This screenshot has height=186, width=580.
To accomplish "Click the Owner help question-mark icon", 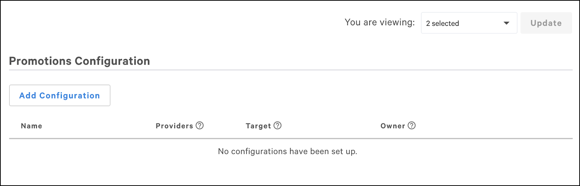I will (x=411, y=125).
